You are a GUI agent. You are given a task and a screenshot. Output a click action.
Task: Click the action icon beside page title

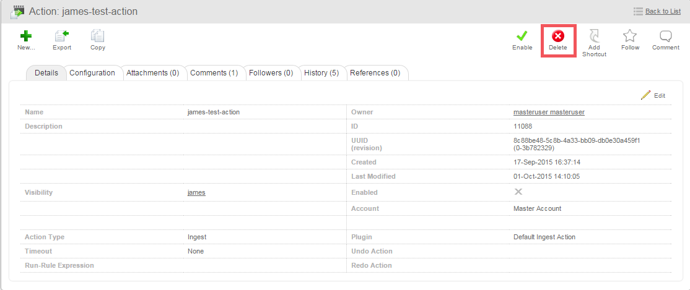[17, 12]
